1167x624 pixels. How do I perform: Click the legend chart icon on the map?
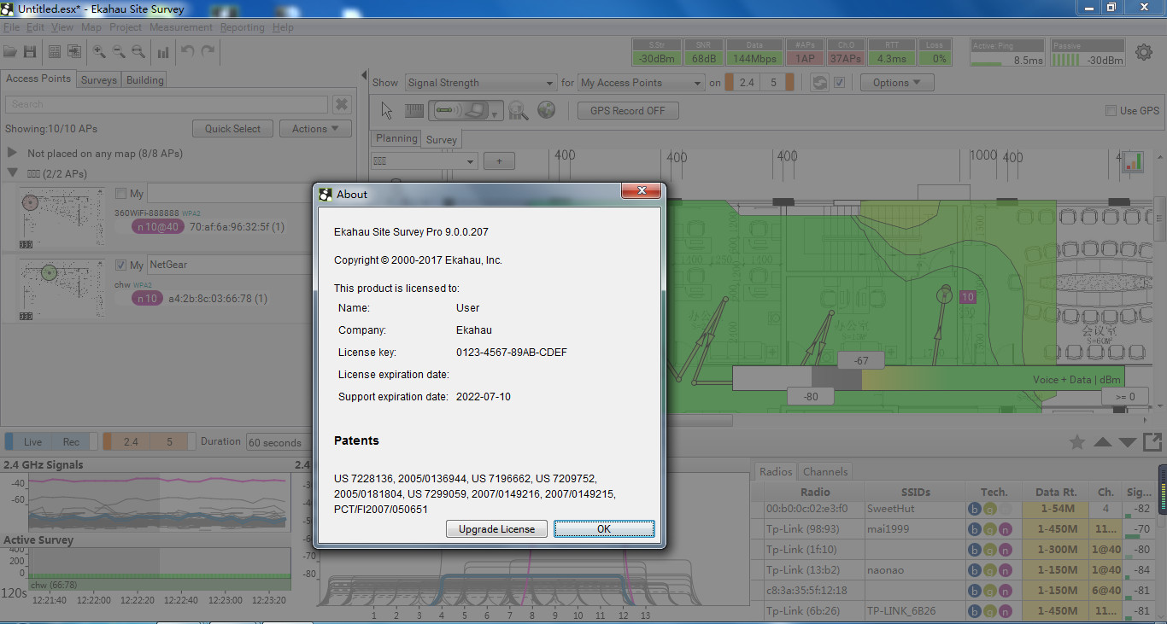[1133, 161]
